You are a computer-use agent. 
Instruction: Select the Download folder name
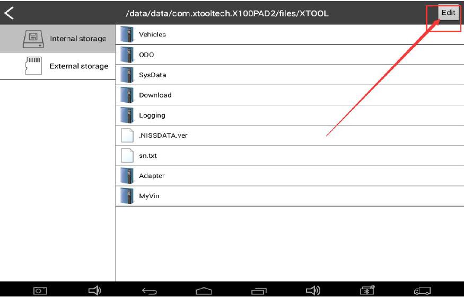coord(155,95)
